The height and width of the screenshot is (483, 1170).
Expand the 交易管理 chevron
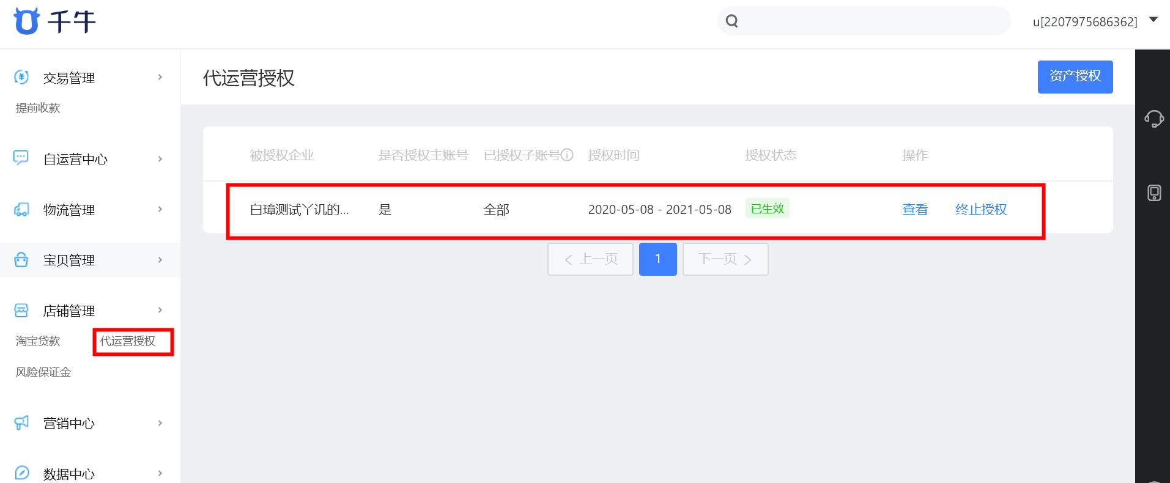[x=160, y=77]
